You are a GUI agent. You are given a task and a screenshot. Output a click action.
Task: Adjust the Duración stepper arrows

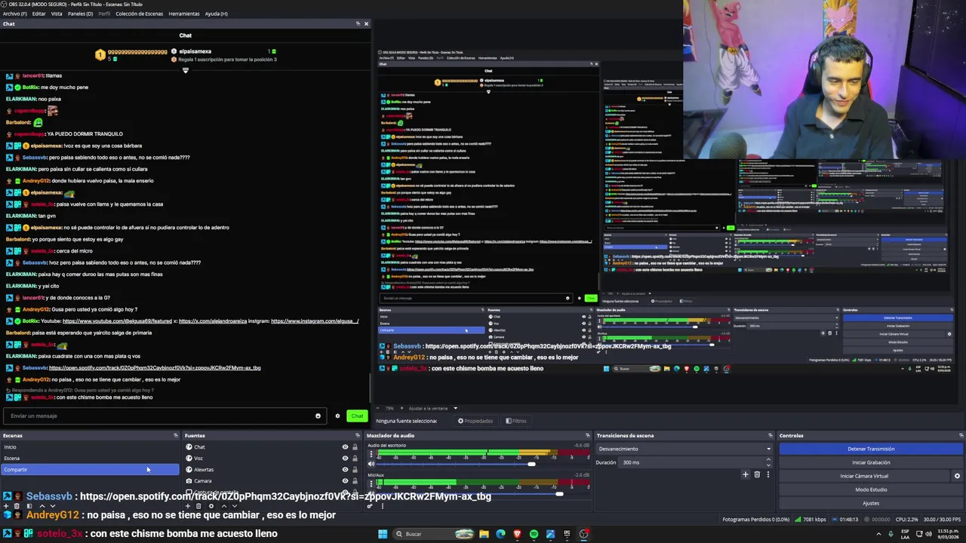pyautogui.click(x=768, y=462)
